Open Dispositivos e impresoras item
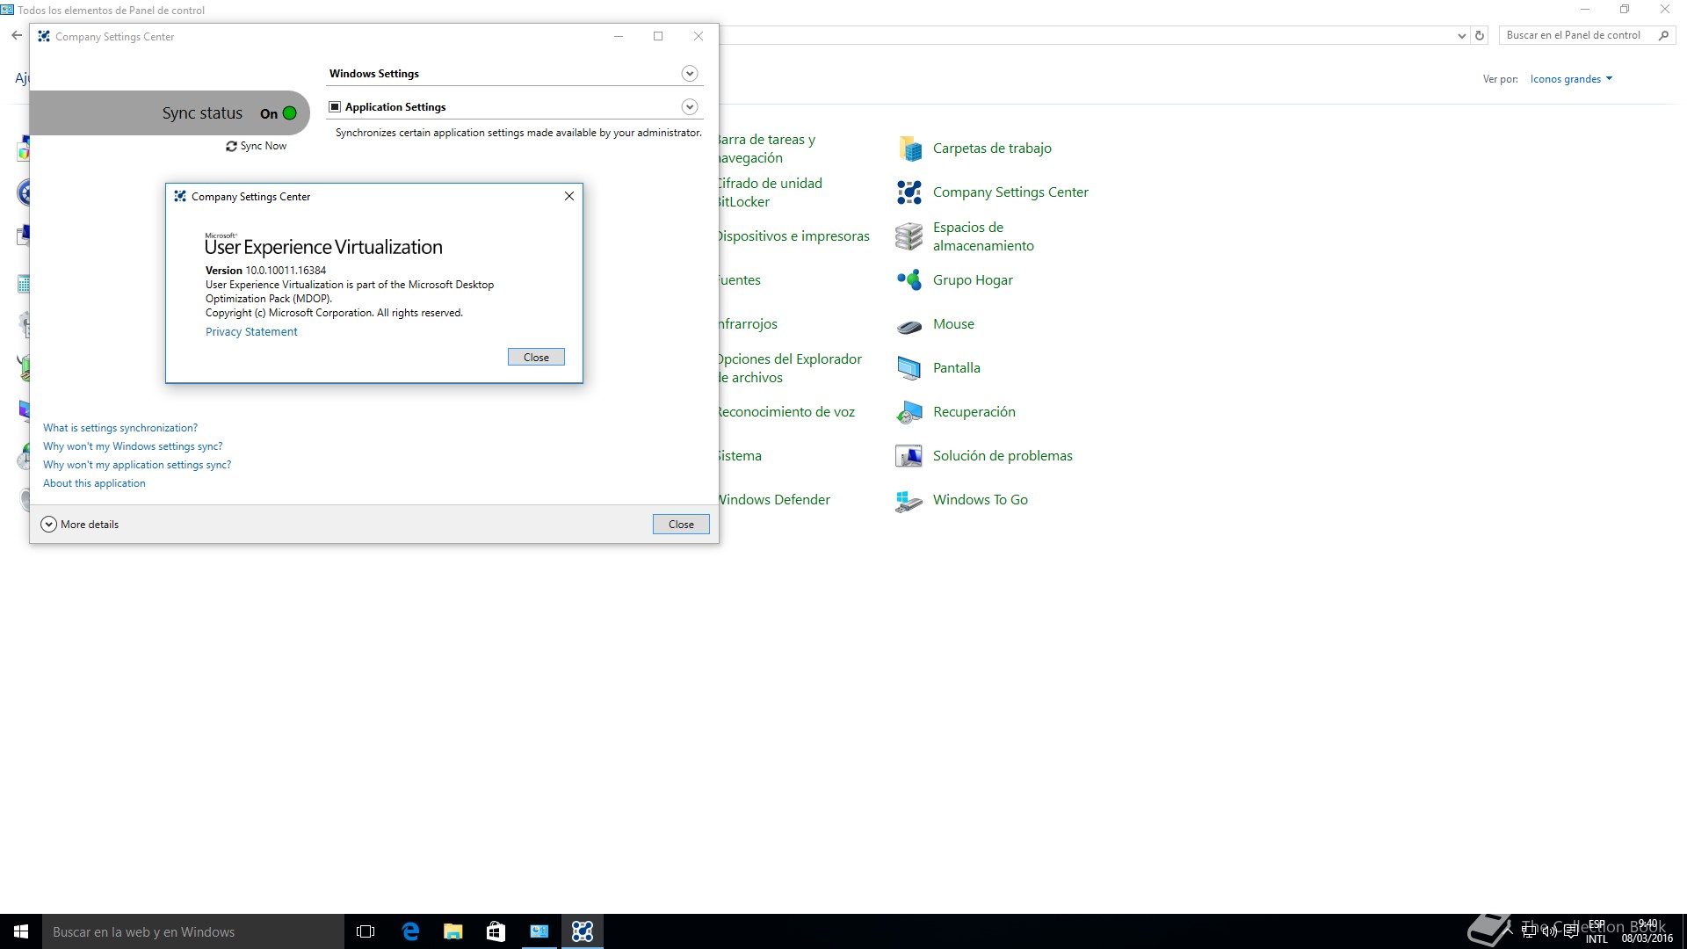Screen dimensions: 1687x949 click(793, 236)
